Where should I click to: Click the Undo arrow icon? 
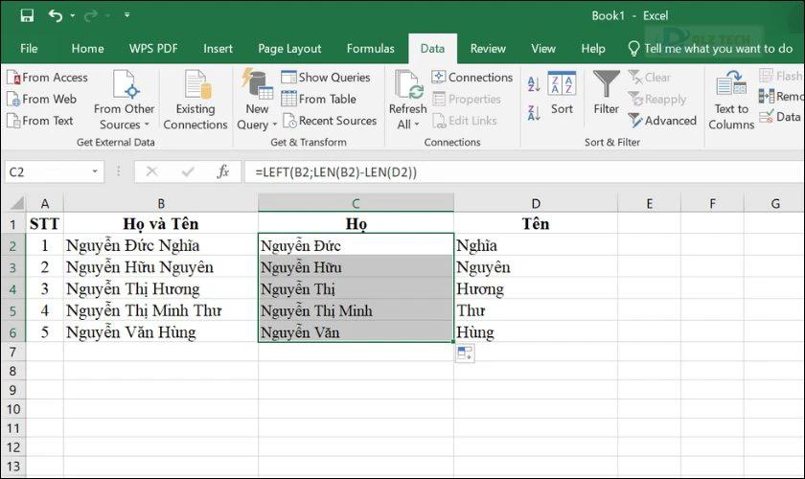click(55, 16)
